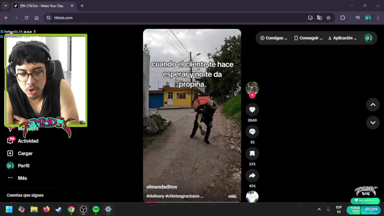Seek using the video progress bar
This screenshot has width=384, height=216.
click(192, 202)
